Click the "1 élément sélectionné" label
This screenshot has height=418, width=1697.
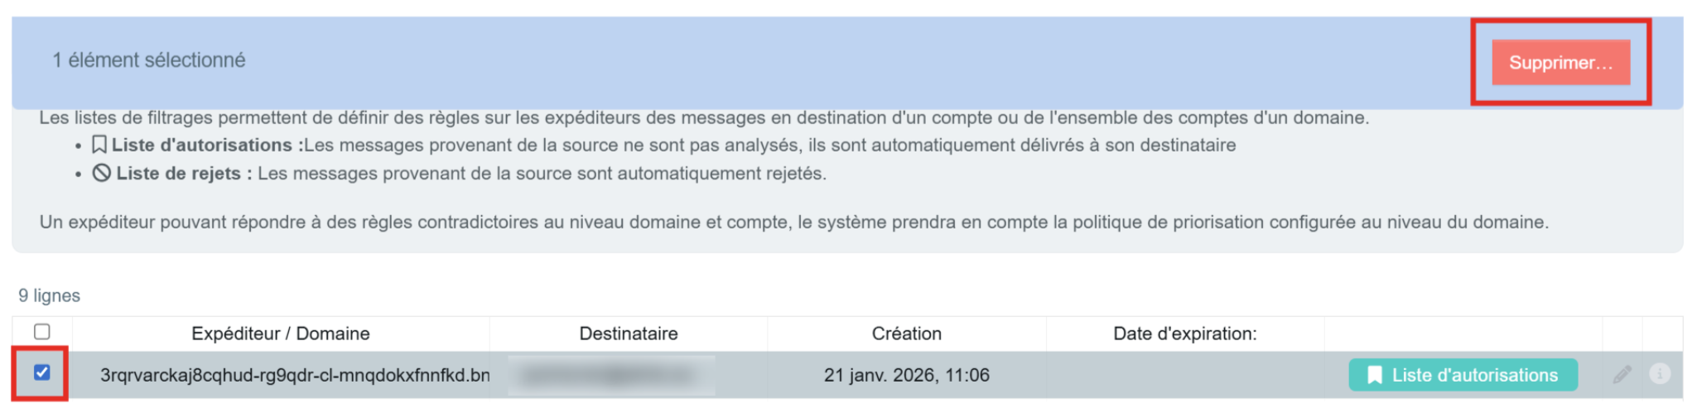[x=149, y=60]
